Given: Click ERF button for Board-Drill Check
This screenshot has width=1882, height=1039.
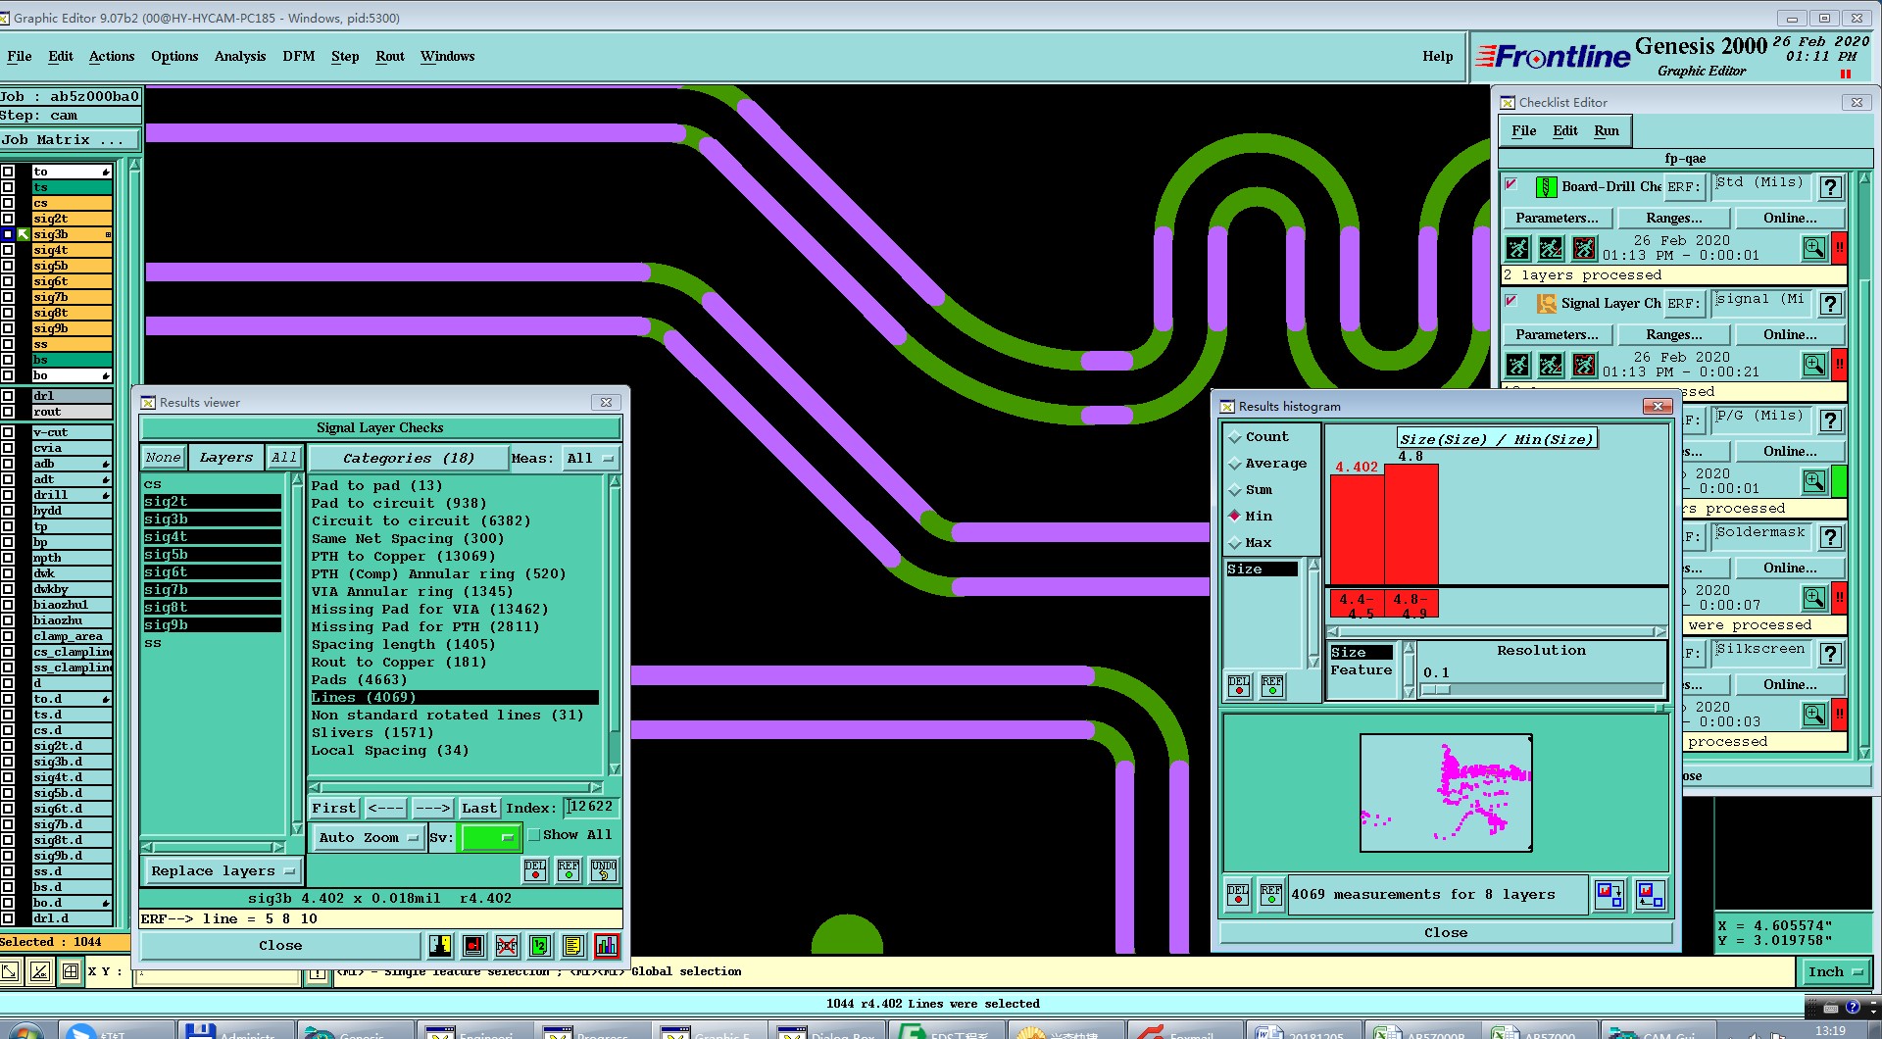Looking at the screenshot, I should tap(1683, 186).
